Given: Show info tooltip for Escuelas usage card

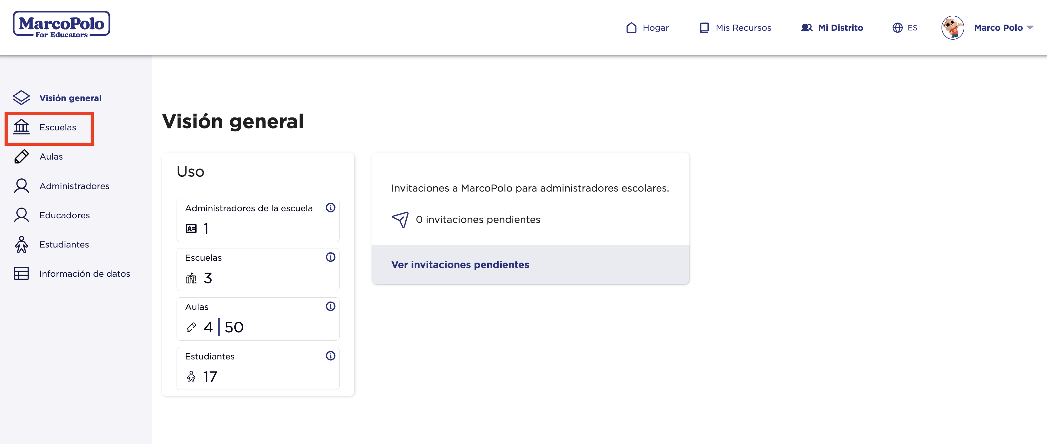Looking at the screenshot, I should 330,257.
